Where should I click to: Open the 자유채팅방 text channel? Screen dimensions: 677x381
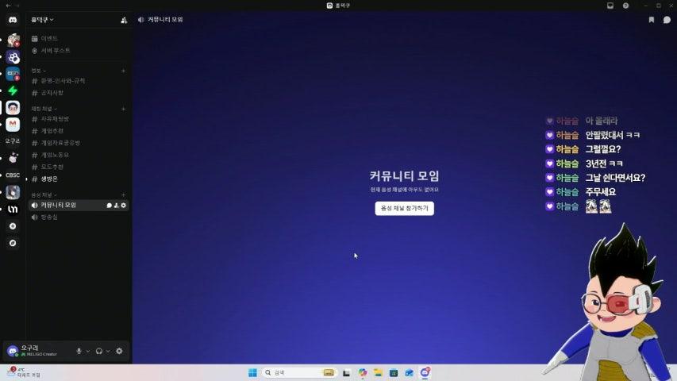79,119
